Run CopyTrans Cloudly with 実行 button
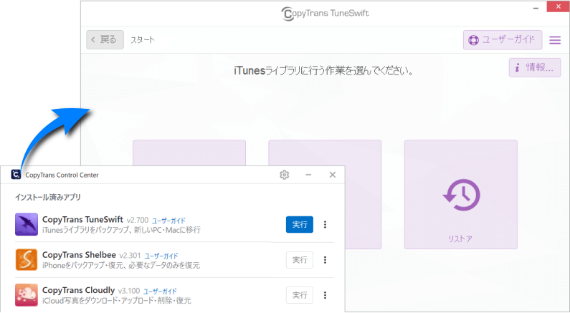This screenshot has height=313, width=570. point(300,295)
